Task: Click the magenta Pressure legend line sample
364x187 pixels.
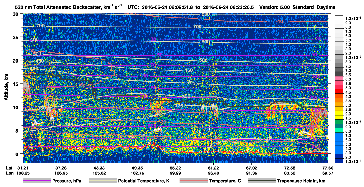Action: (x=37, y=181)
